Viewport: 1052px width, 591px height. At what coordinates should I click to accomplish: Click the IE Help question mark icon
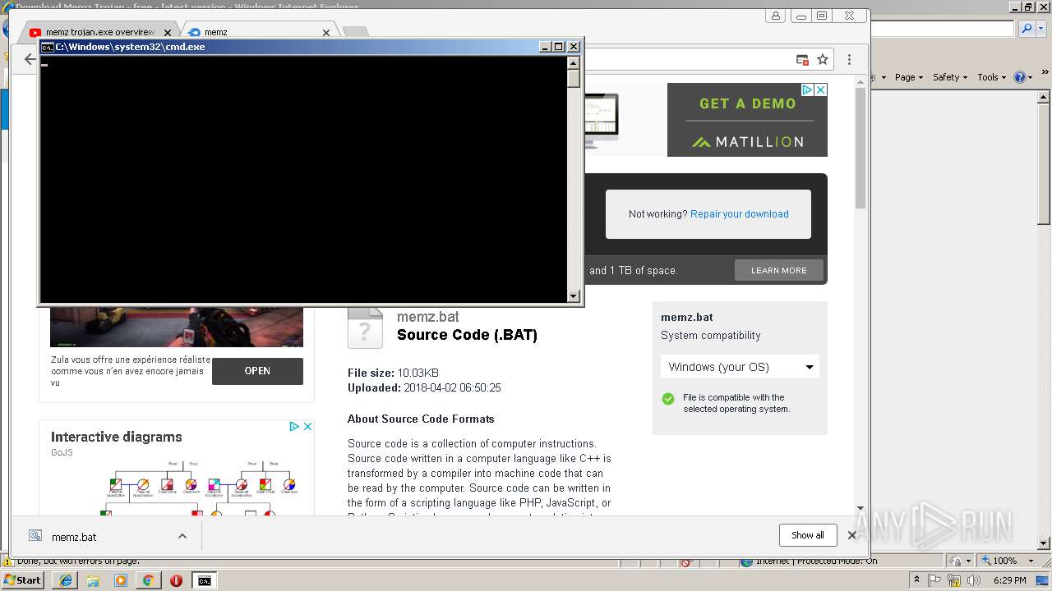(1020, 77)
